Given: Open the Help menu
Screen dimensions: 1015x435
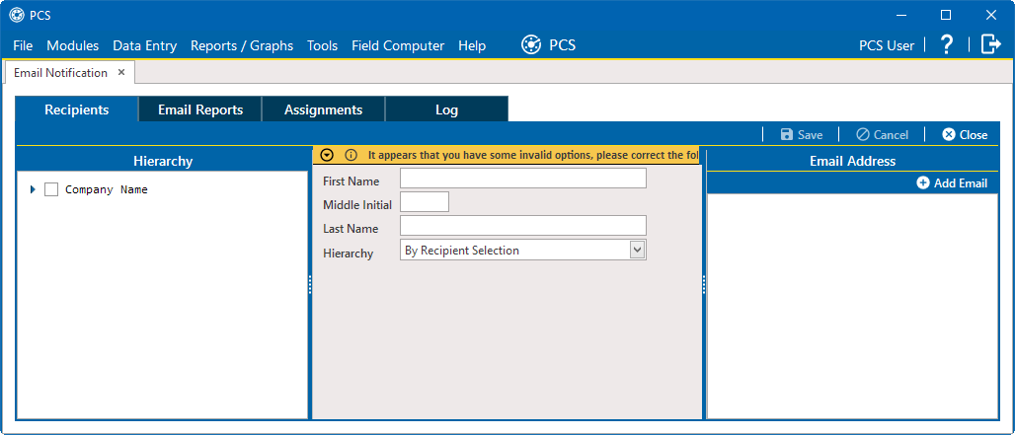Looking at the screenshot, I should 472,46.
